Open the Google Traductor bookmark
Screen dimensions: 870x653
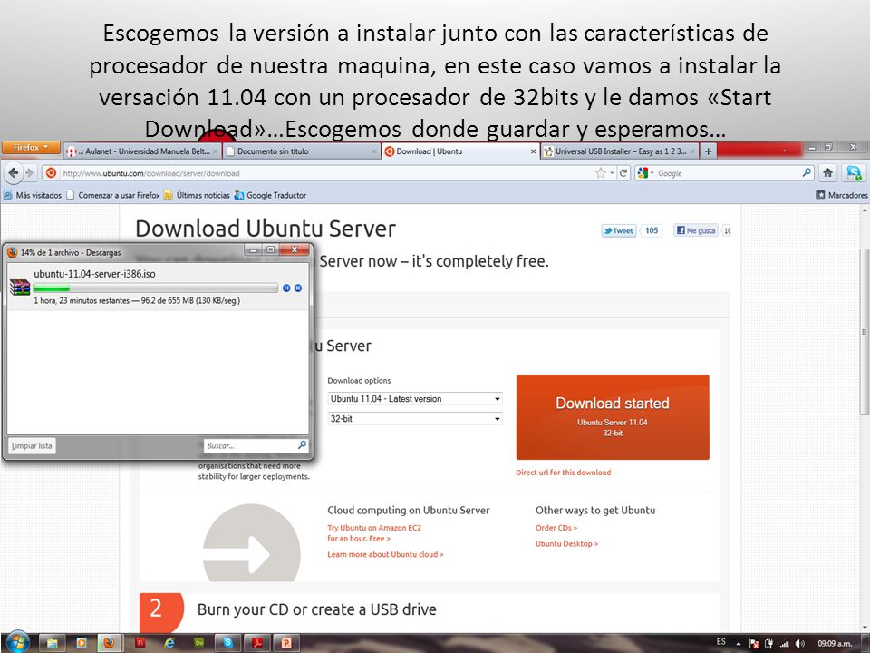tap(270, 196)
